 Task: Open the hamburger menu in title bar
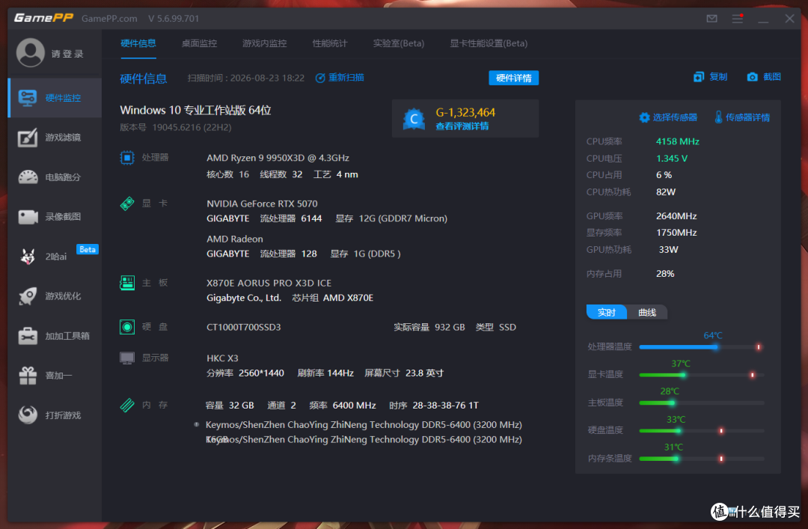pyautogui.click(x=738, y=19)
